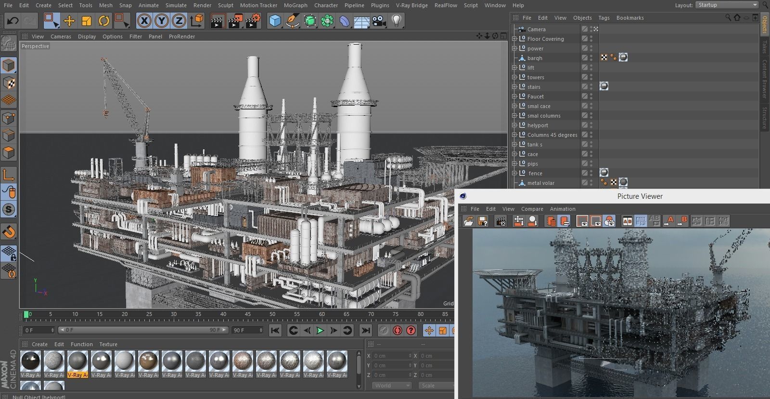Save image in Picture Viewer
The width and height of the screenshot is (770, 399).
[x=482, y=221]
